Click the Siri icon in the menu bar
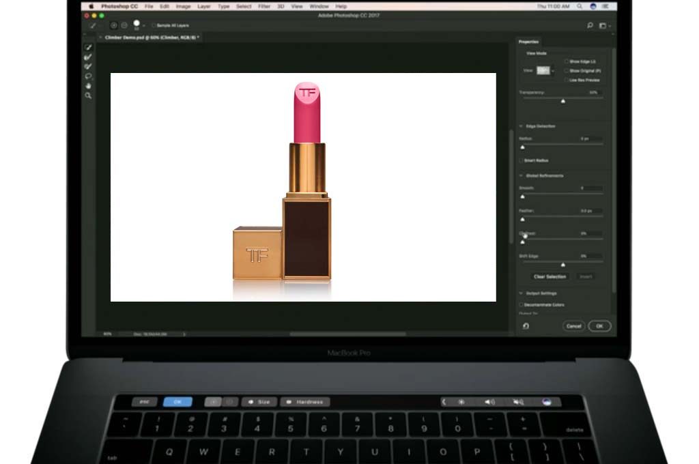This screenshot has width=699, height=464. (593, 6)
